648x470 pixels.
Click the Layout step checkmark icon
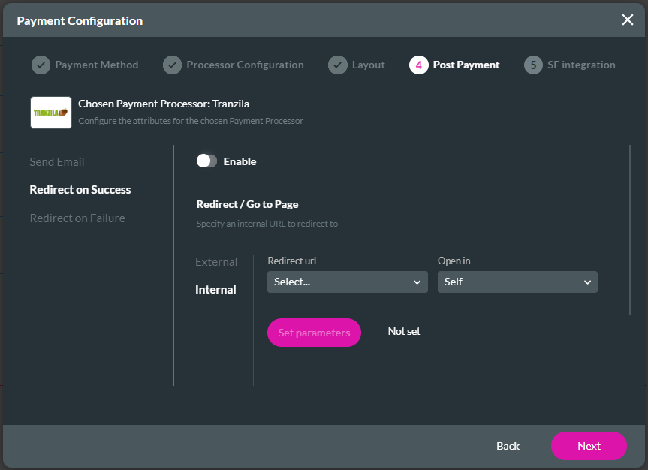(338, 65)
